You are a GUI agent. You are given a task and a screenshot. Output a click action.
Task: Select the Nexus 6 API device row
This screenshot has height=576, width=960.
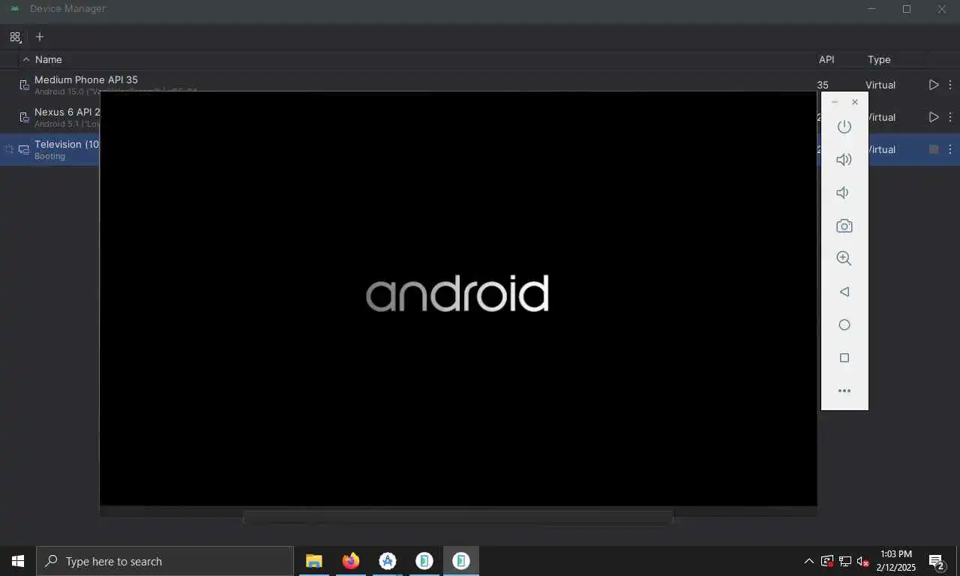pyautogui.click(x=480, y=117)
